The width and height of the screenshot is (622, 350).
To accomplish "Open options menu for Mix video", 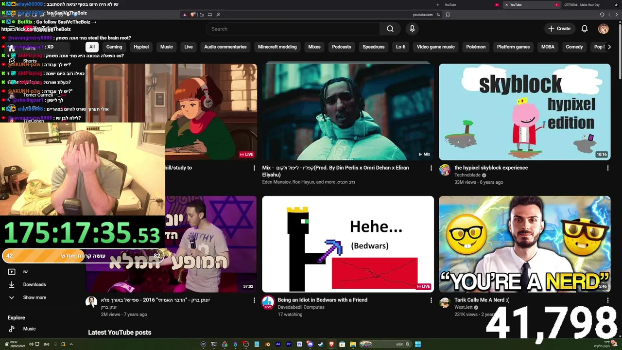I will pyautogui.click(x=431, y=168).
